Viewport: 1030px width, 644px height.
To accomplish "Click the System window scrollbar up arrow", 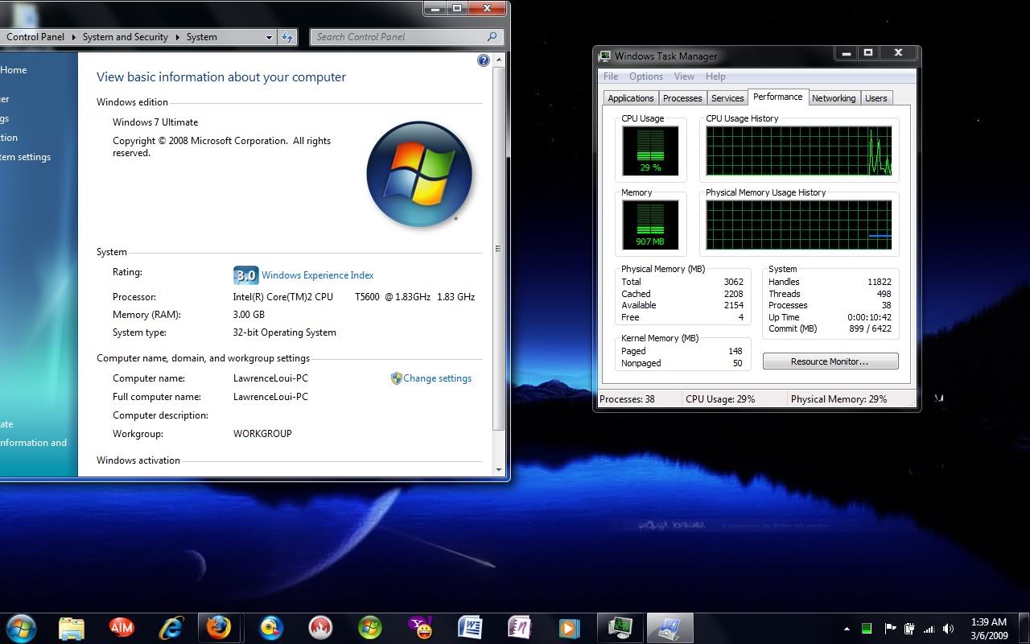I will click(x=499, y=60).
